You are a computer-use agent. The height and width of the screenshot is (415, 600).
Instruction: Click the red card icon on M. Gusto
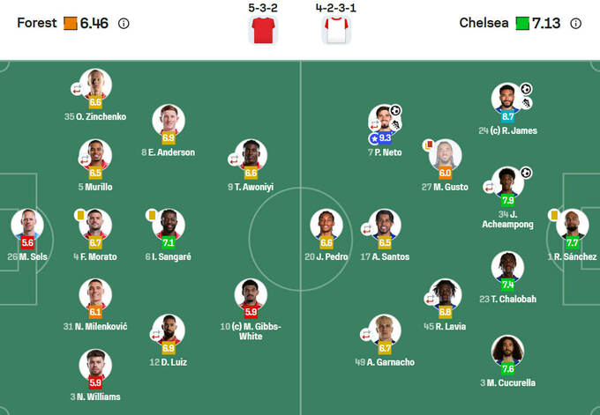pos(430,145)
